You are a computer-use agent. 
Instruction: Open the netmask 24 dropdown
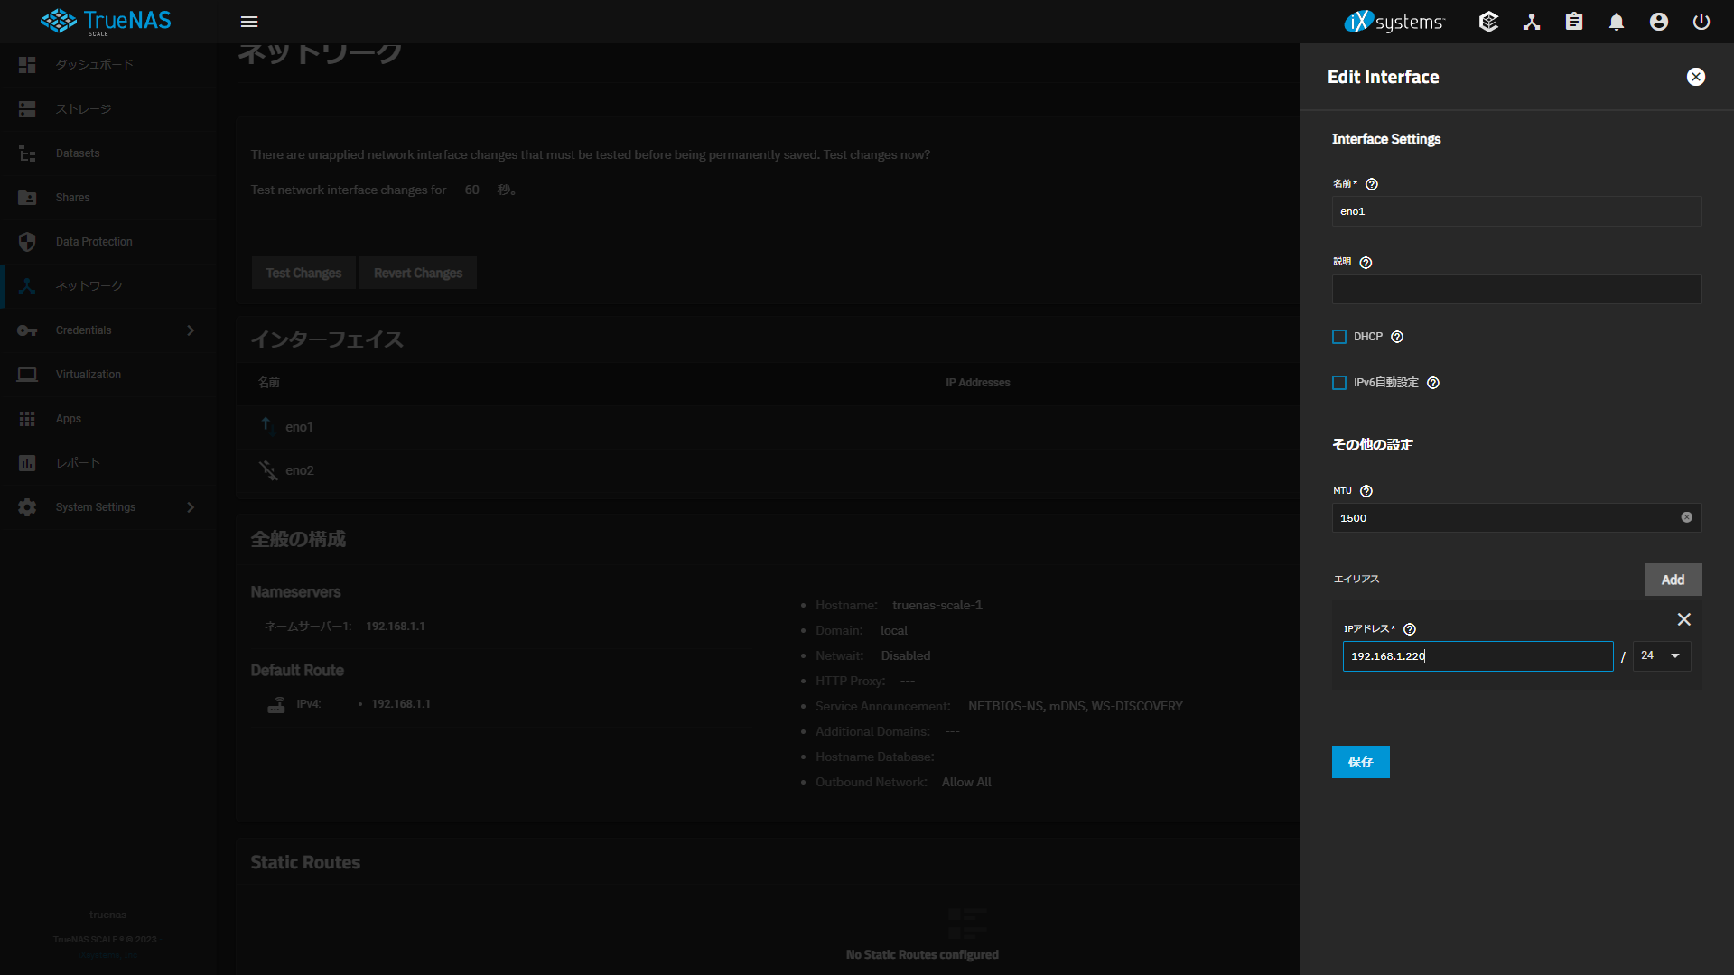(x=1662, y=656)
